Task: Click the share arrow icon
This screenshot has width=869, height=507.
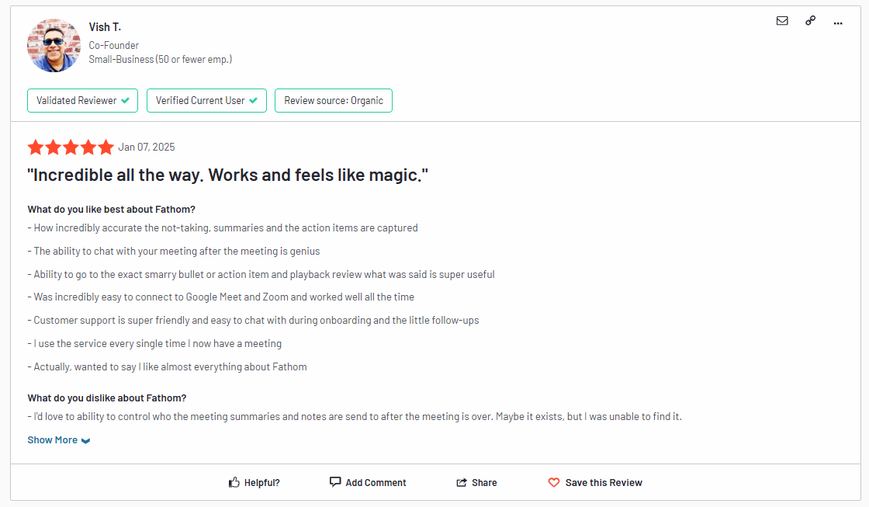Action: coord(461,483)
